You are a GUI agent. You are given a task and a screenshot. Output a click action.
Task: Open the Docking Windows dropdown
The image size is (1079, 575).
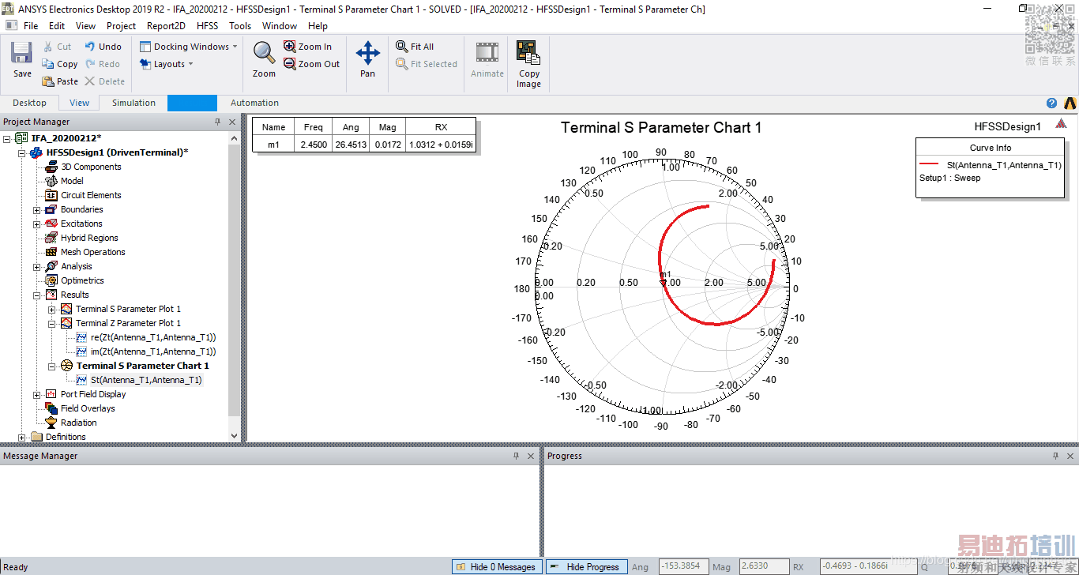[189, 47]
